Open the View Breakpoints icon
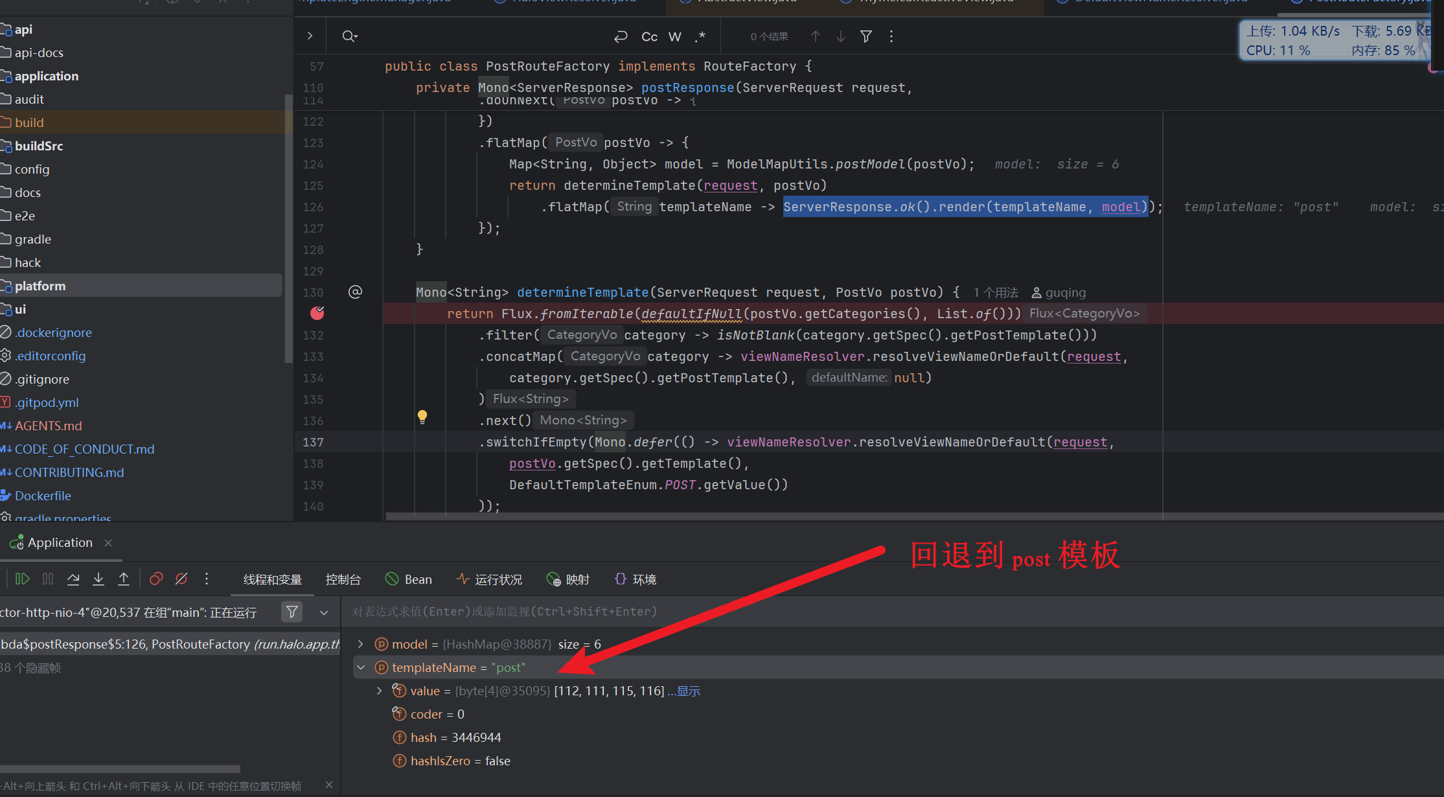Viewport: 1444px width, 797px height. pyautogui.click(x=156, y=579)
